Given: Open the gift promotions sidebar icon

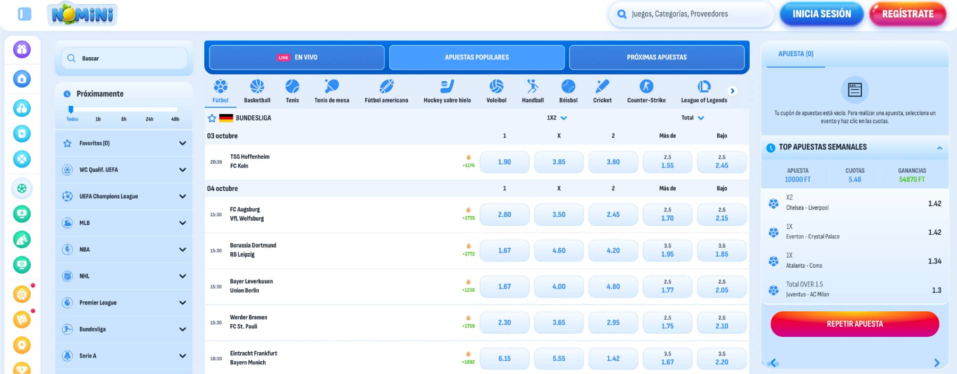Looking at the screenshot, I should click(x=22, y=49).
